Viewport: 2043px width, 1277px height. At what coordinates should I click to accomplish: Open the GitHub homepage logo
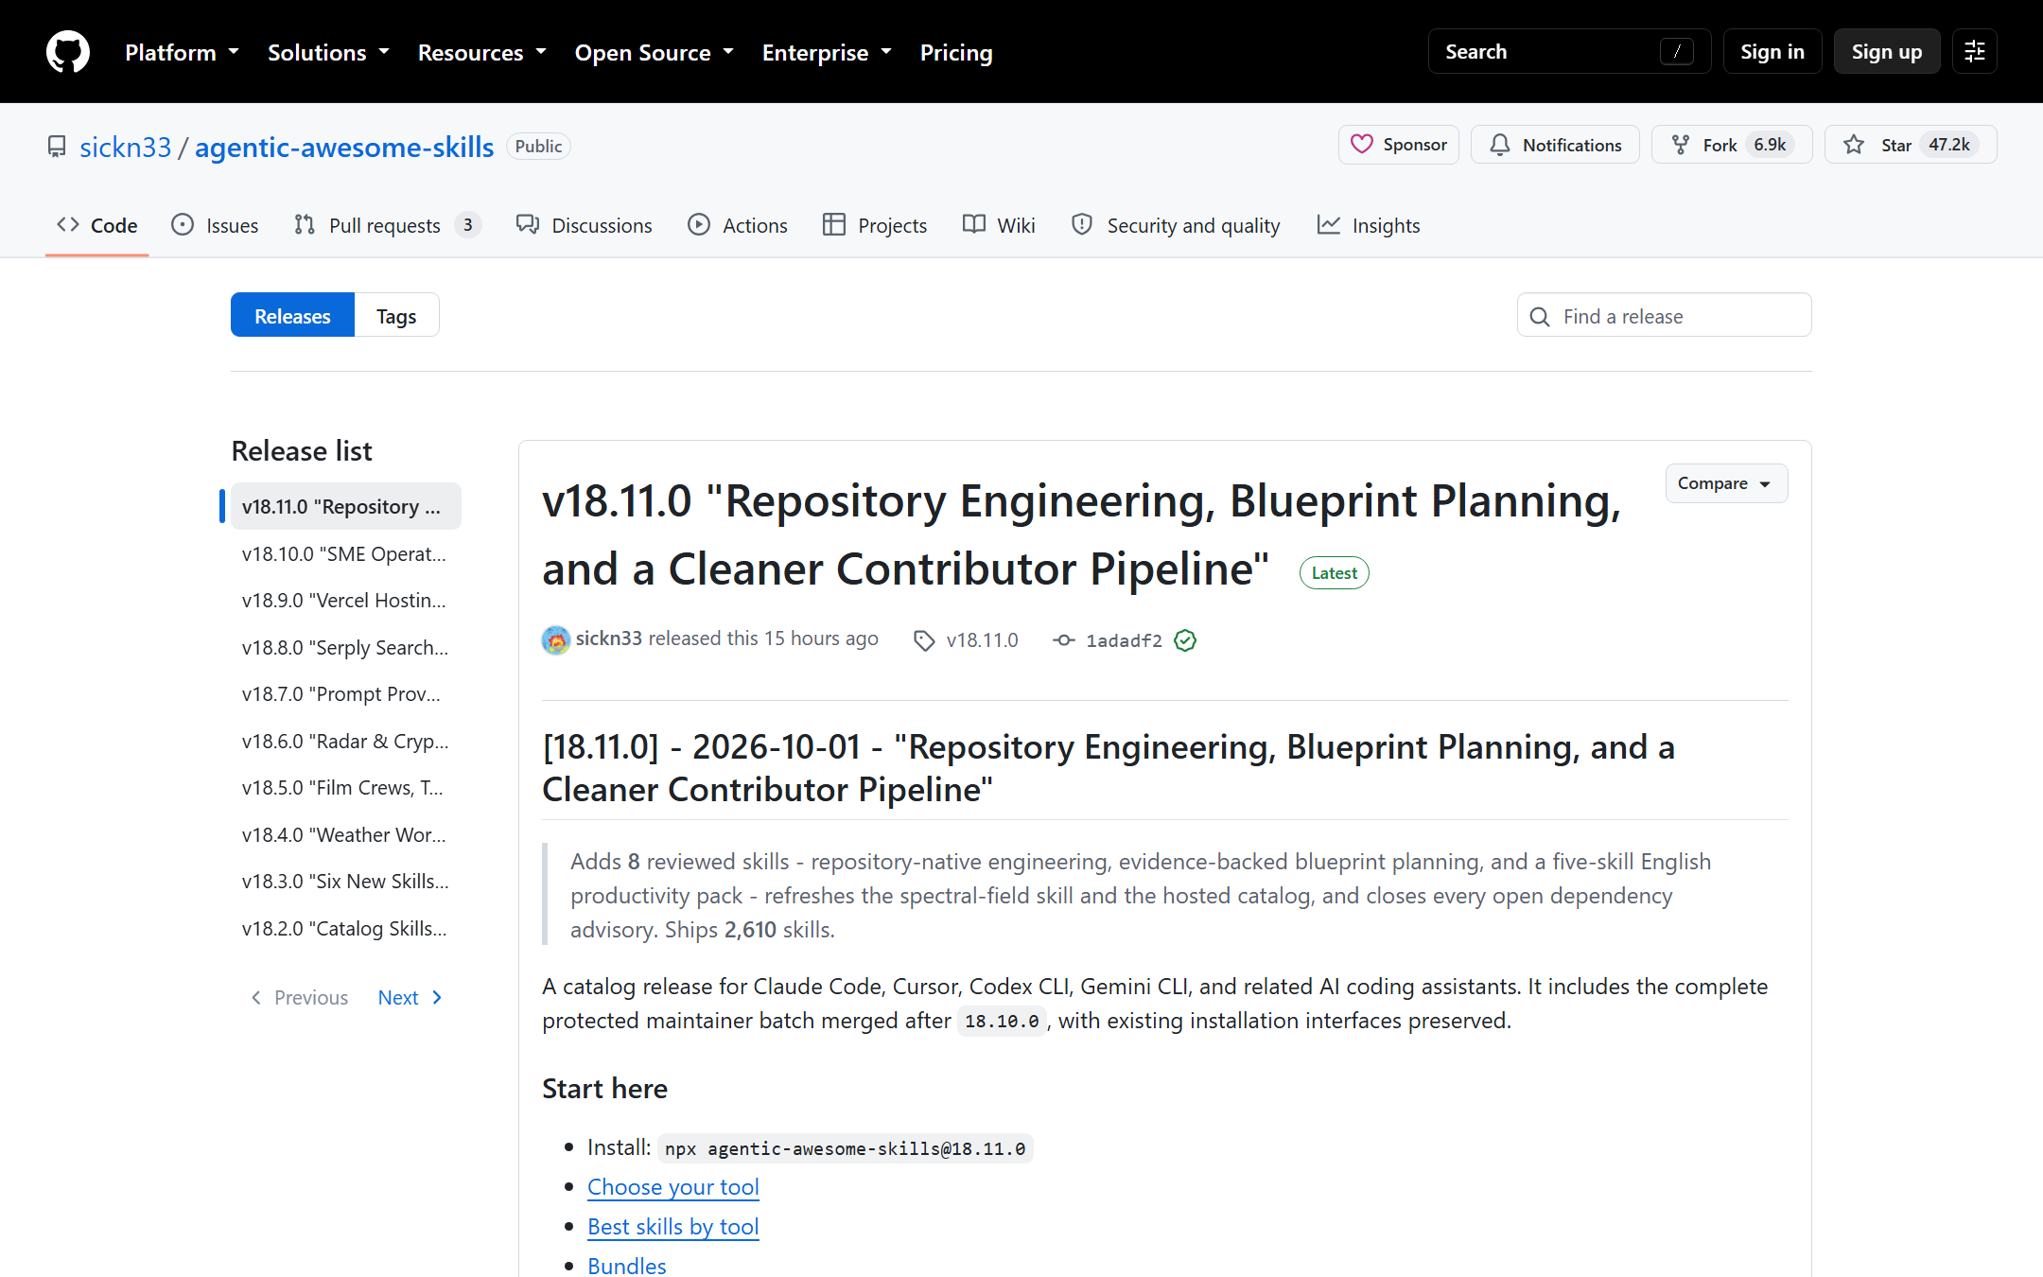click(68, 51)
